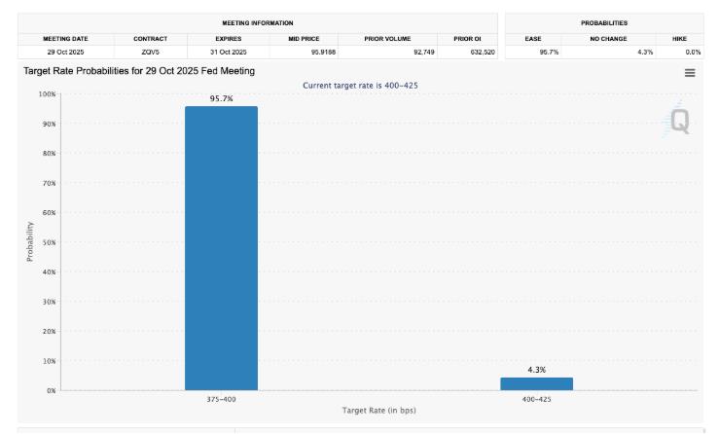Click the 4.3% bar data label
Image resolution: width=719 pixels, height=434 pixels.
click(536, 370)
